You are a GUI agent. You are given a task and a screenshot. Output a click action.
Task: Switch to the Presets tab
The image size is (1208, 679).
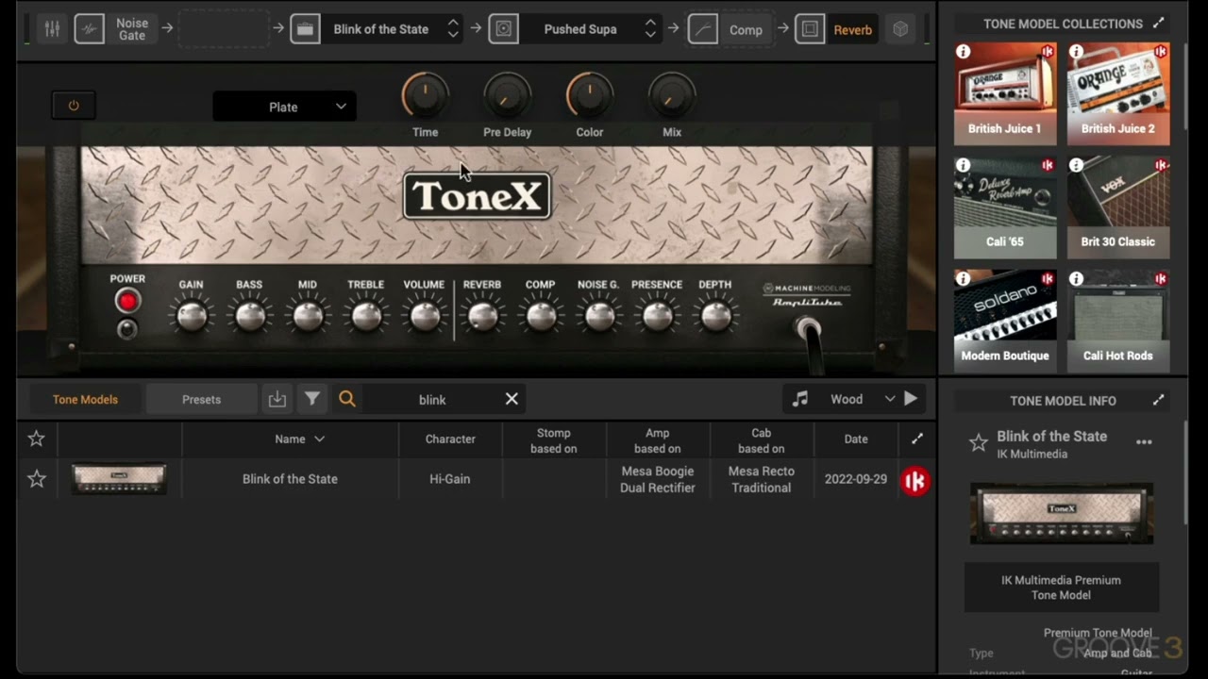coord(201,399)
